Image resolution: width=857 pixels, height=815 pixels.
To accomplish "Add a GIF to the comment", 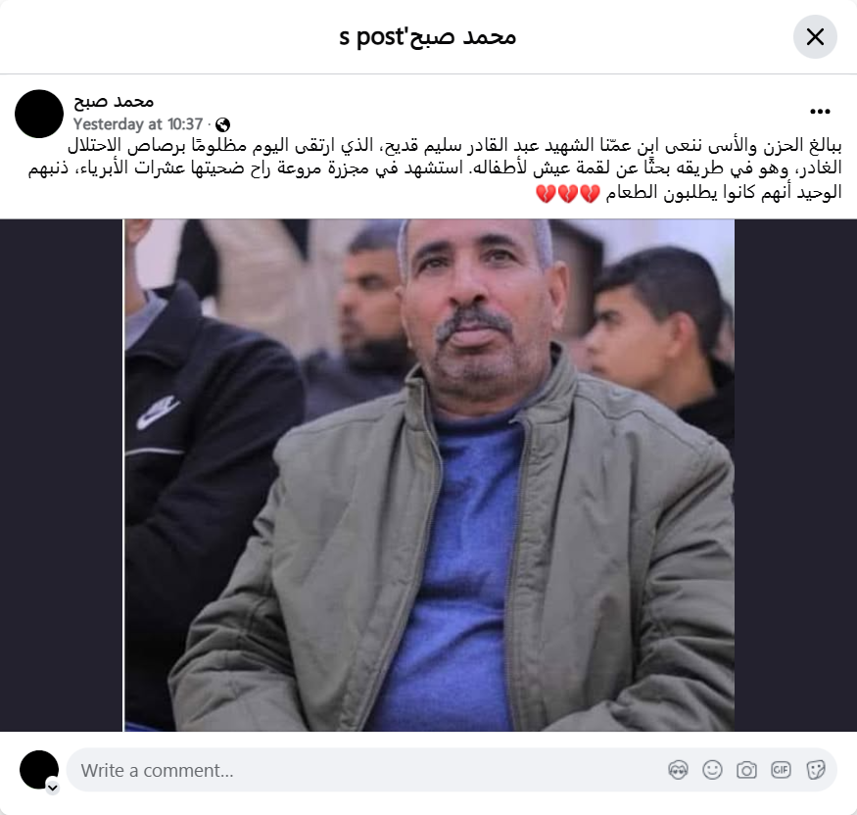I will [x=781, y=770].
